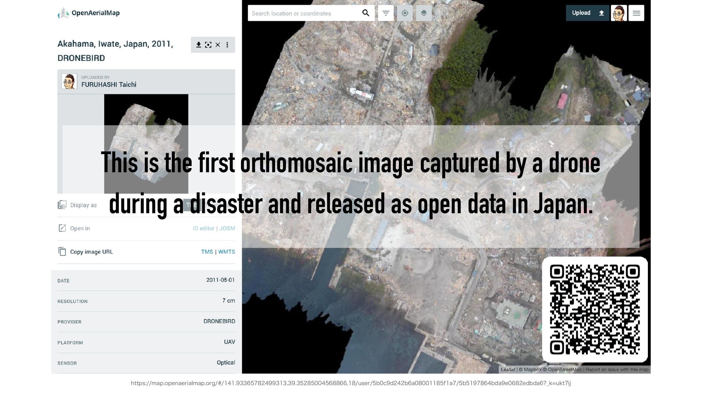The height and width of the screenshot is (395, 702).
Task: Click the Upload button
Action: [587, 13]
